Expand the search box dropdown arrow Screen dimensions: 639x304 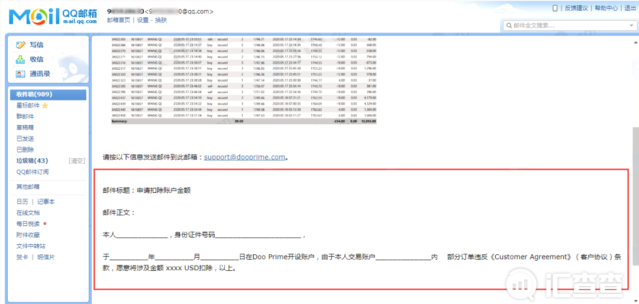pos(631,25)
